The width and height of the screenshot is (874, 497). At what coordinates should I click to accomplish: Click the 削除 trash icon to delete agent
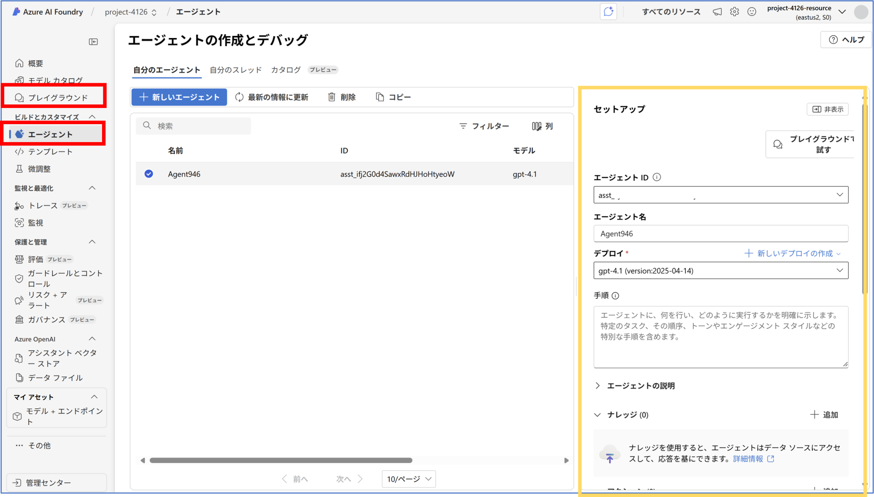point(332,97)
